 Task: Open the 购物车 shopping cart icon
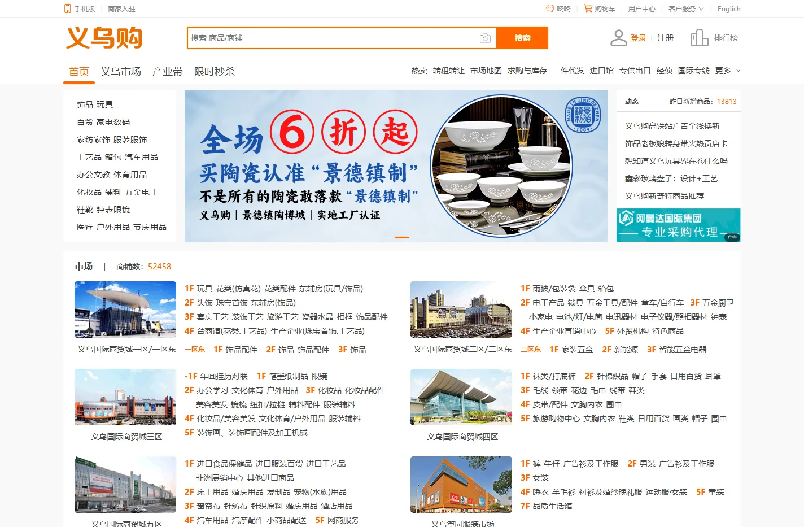click(588, 8)
